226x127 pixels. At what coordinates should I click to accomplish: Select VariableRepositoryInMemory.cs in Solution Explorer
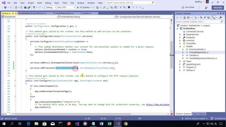pyautogui.click(x=203, y=58)
